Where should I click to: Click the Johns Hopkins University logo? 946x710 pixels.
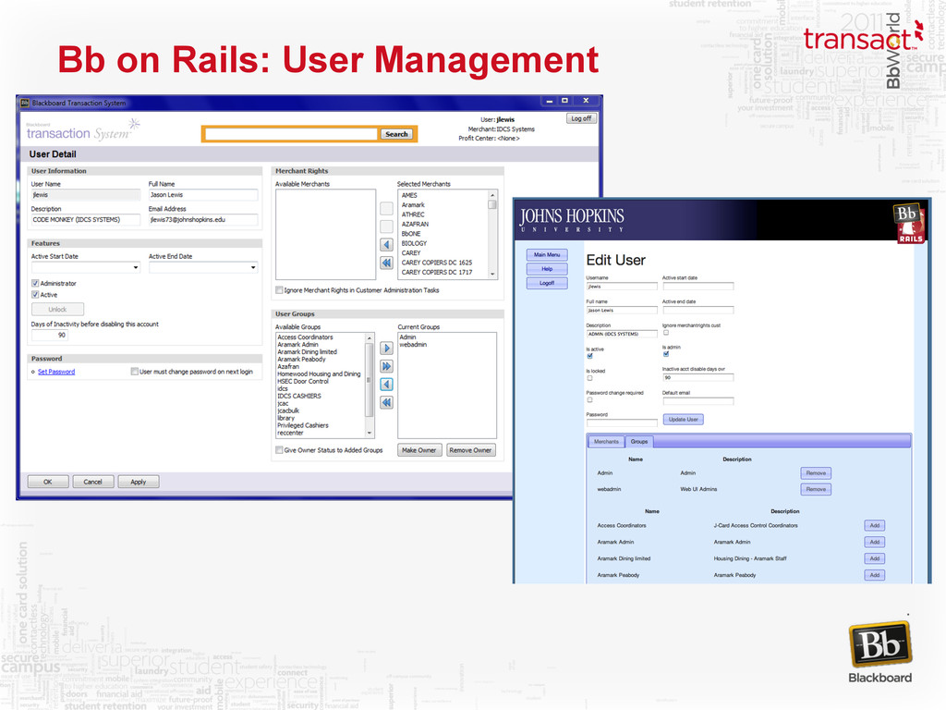(x=571, y=220)
